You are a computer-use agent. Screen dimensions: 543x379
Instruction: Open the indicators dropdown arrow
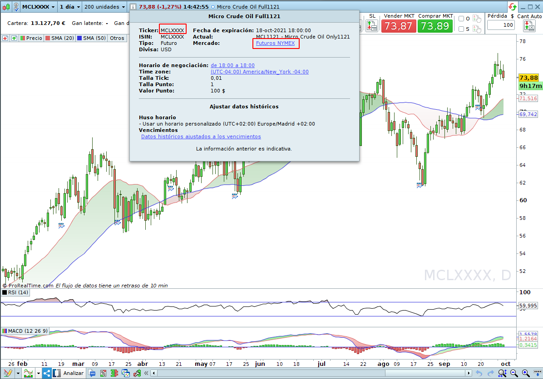point(38,373)
